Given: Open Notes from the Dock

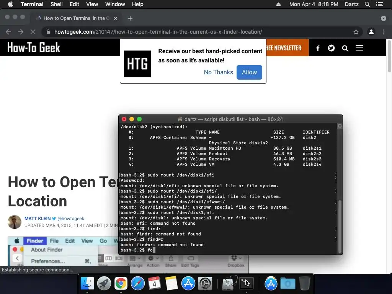Looking at the screenshot, I should pos(171,284).
